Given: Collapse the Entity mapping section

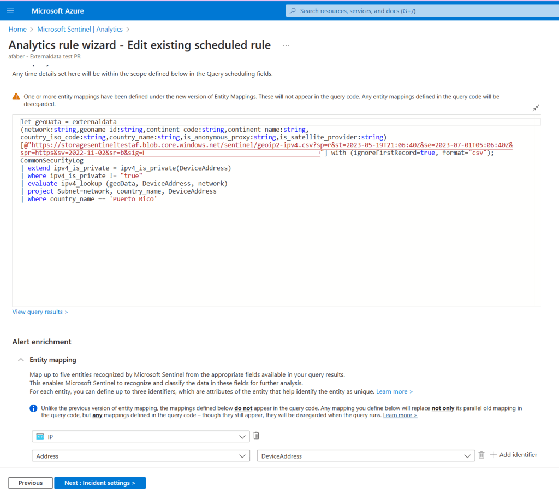Looking at the screenshot, I should point(21,360).
